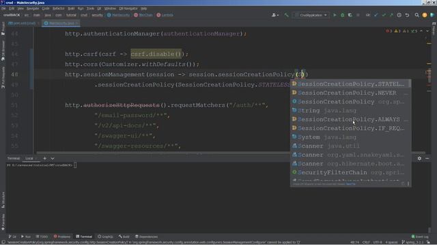
Task: Open terminal settings gear icon
Action: click(x=419, y=159)
